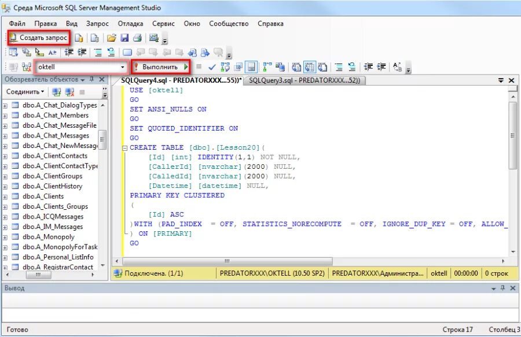The width and height of the screenshot is (521, 337).
Task: Click the Создать запрос button
Action: (39, 38)
